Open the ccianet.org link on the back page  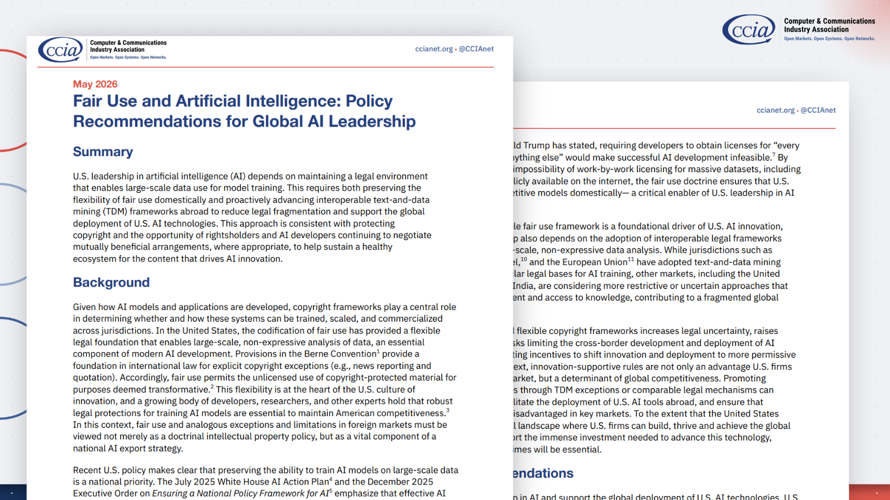click(775, 110)
